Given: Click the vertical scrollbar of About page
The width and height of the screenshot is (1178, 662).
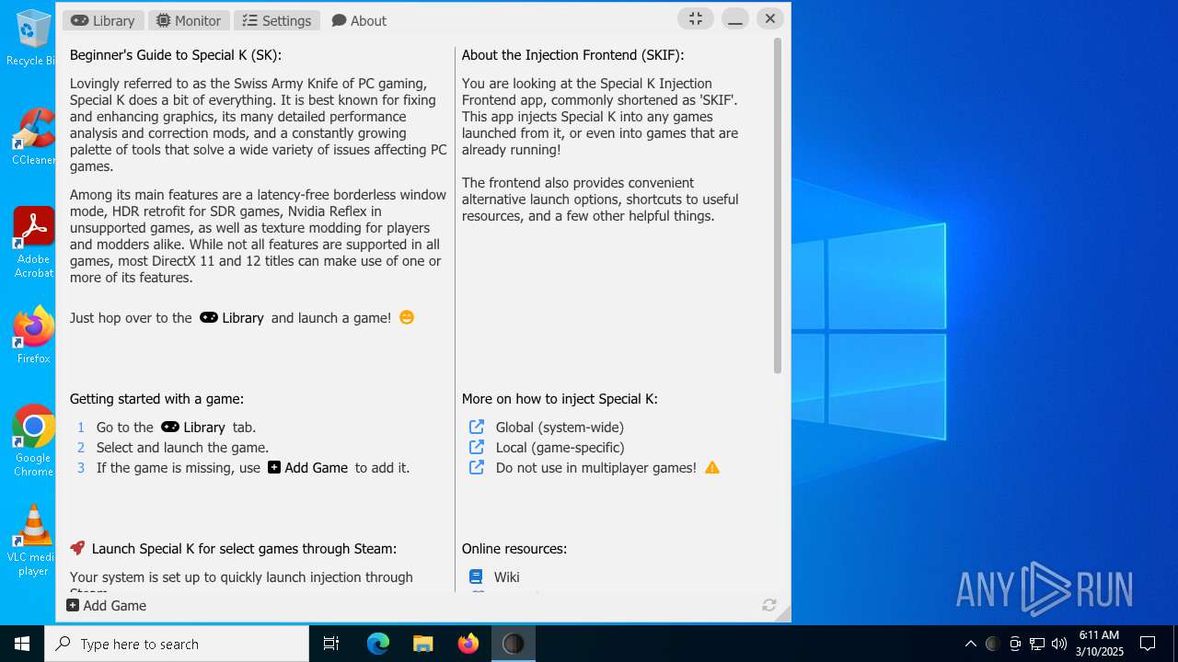Looking at the screenshot, I should click(x=778, y=206).
